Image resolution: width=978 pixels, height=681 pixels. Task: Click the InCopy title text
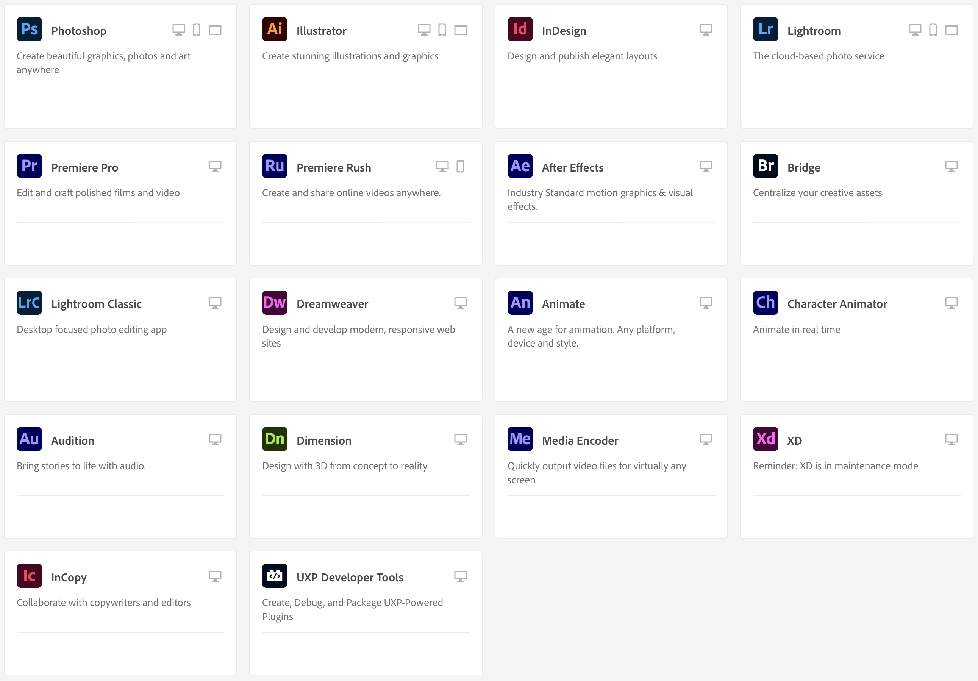pyautogui.click(x=69, y=578)
